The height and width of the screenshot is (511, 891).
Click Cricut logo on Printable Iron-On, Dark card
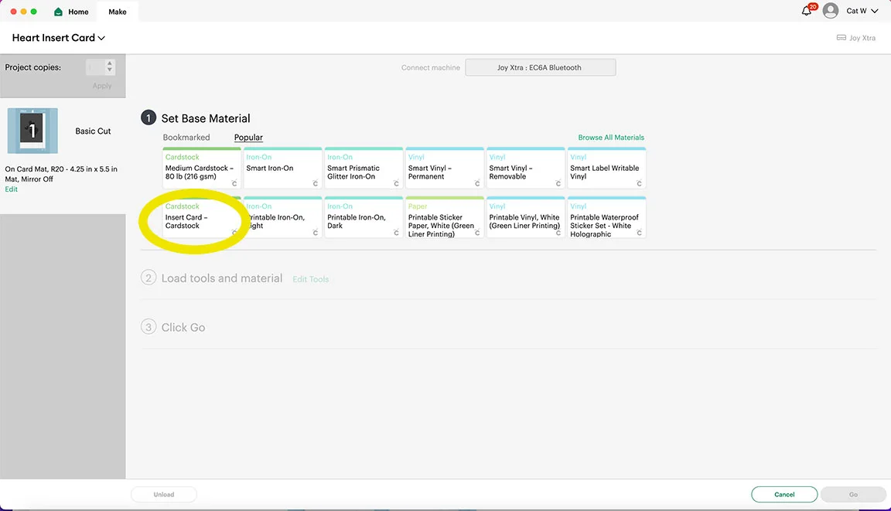pyautogui.click(x=396, y=233)
